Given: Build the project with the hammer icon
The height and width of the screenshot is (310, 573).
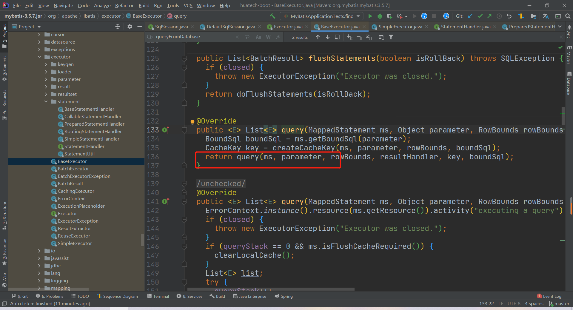Looking at the screenshot, I should [x=272, y=16].
